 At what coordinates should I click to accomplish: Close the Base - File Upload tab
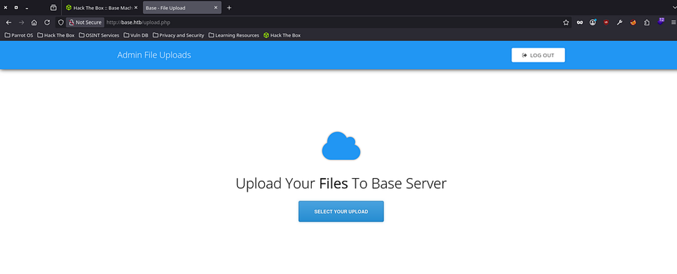[x=216, y=8]
